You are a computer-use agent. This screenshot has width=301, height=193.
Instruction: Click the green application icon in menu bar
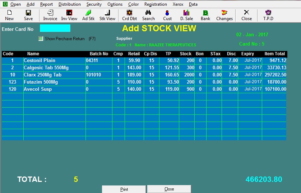pos(5,4)
